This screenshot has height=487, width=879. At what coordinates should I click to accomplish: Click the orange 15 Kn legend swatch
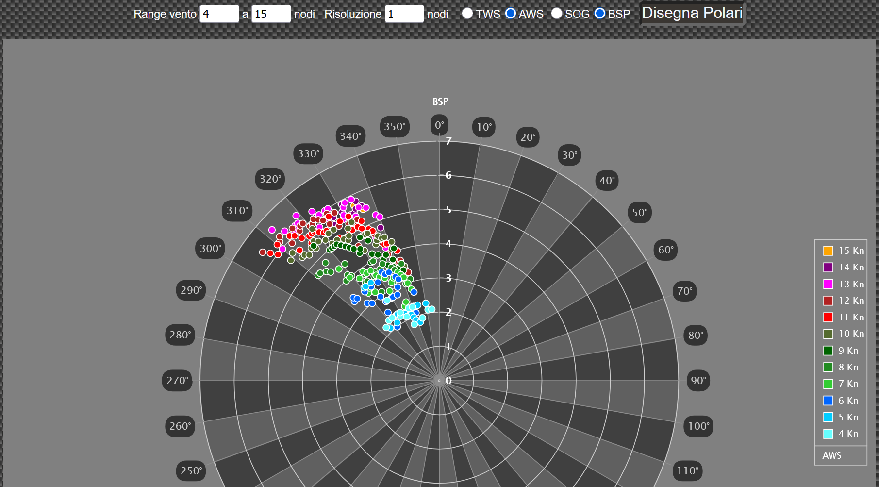pos(828,251)
